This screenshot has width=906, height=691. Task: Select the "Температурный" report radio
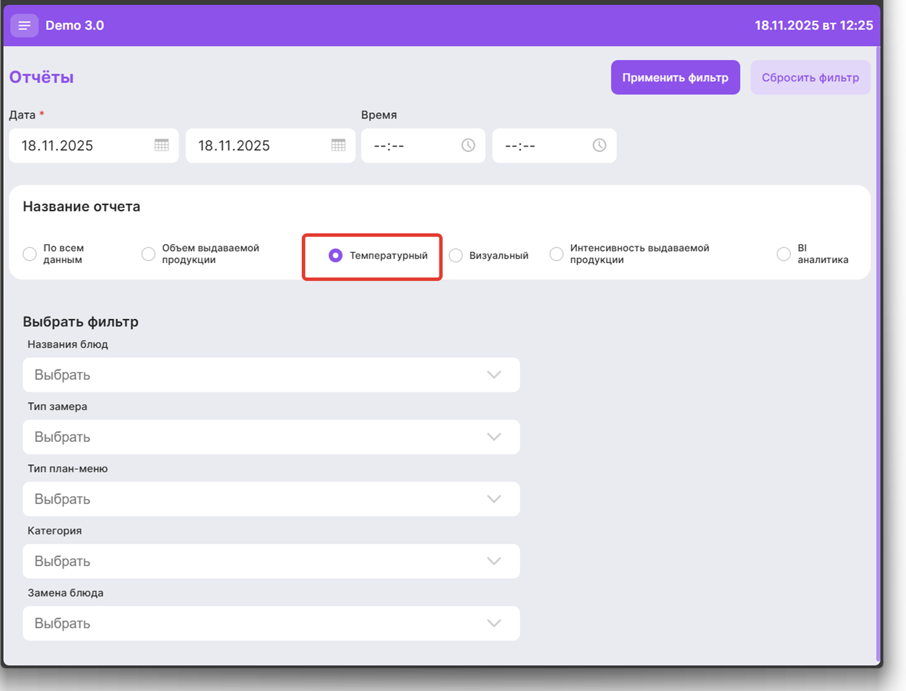click(x=335, y=255)
